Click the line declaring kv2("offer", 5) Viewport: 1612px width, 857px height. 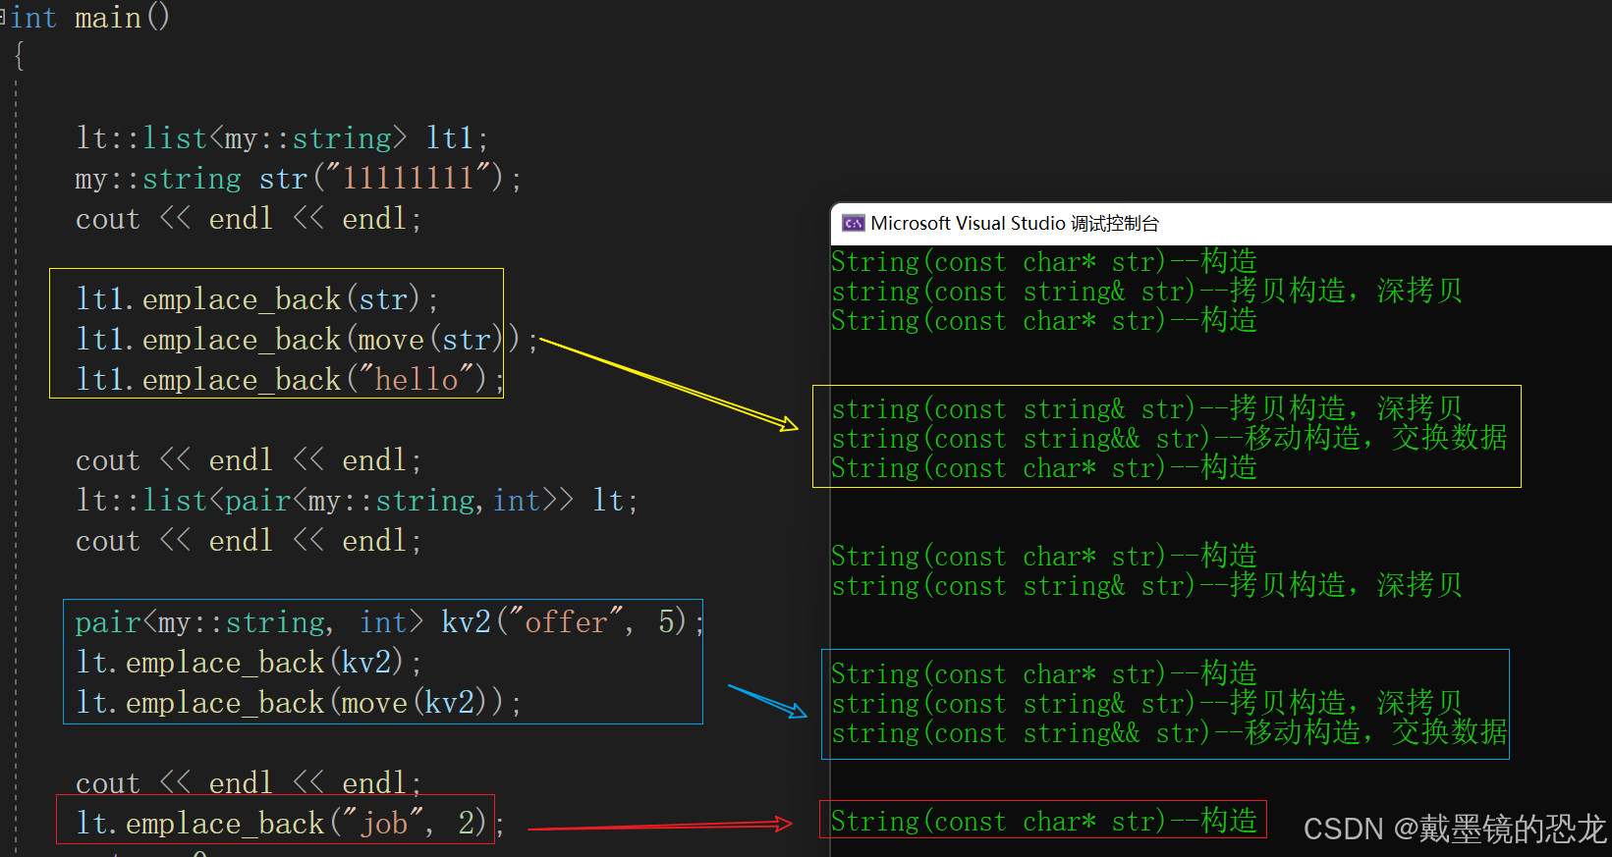click(x=389, y=622)
